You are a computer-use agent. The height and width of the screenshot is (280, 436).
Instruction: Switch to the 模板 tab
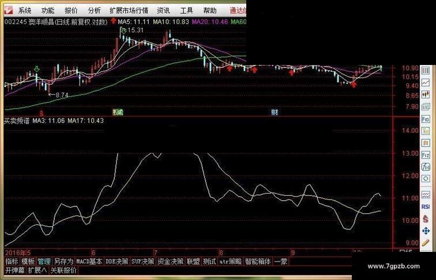tap(28, 262)
